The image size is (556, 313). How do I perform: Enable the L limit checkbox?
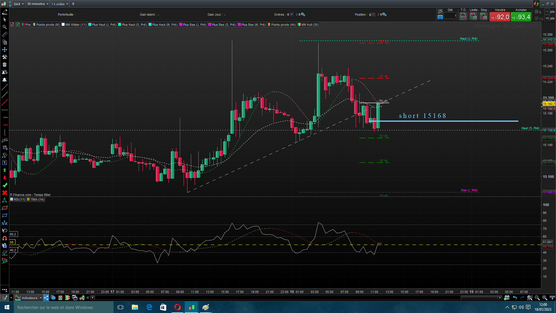pyautogui.click(x=537, y=12)
